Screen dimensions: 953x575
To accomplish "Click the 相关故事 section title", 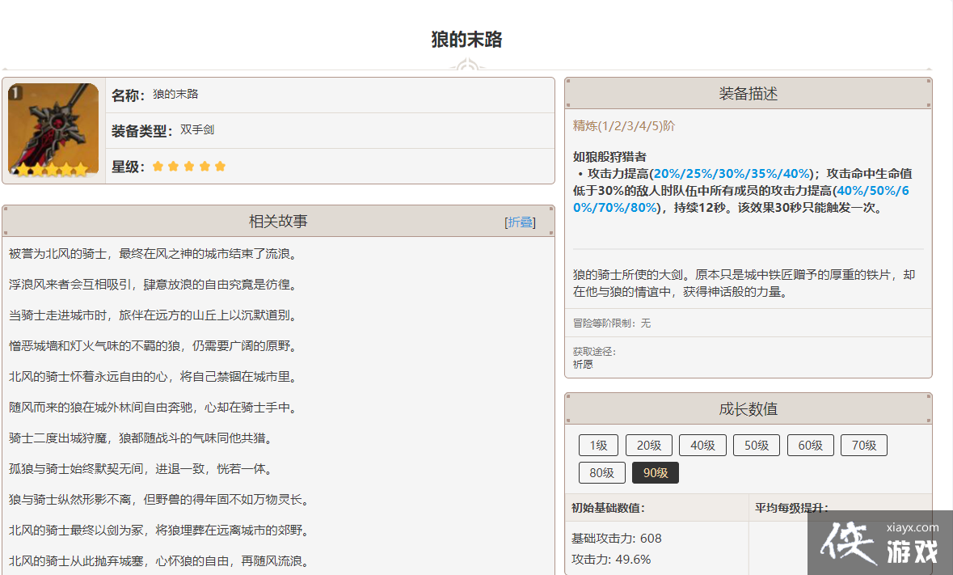I will tap(278, 222).
